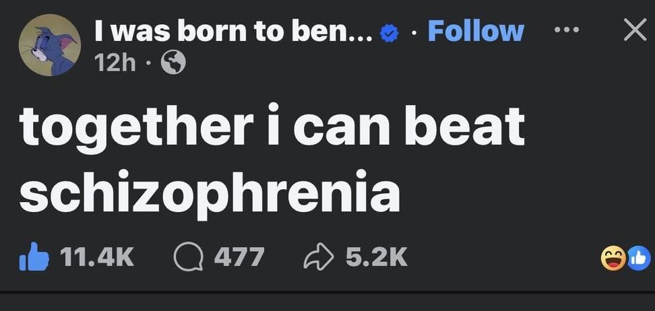The width and height of the screenshot is (655, 311).
Task: Follow this page
Action: (x=476, y=31)
